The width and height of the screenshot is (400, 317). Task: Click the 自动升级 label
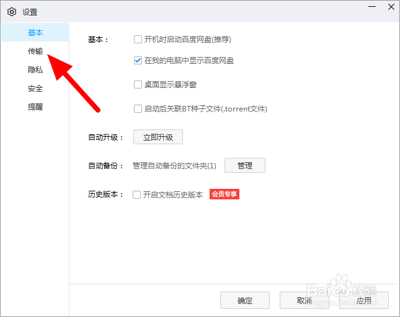click(x=105, y=137)
